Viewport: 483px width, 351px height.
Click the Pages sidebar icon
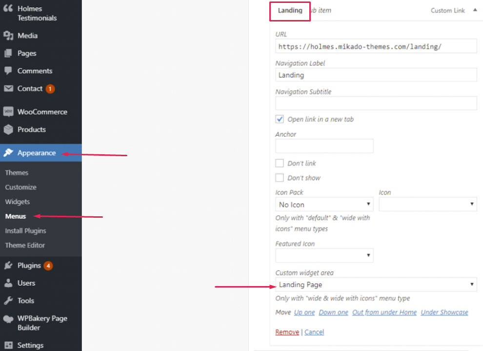[x=8, y=53]
